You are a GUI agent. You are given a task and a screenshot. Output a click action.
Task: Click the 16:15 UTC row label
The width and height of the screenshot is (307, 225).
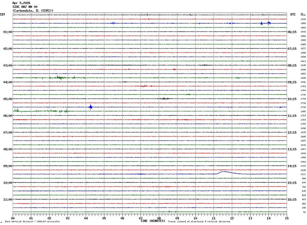(292, 200)
